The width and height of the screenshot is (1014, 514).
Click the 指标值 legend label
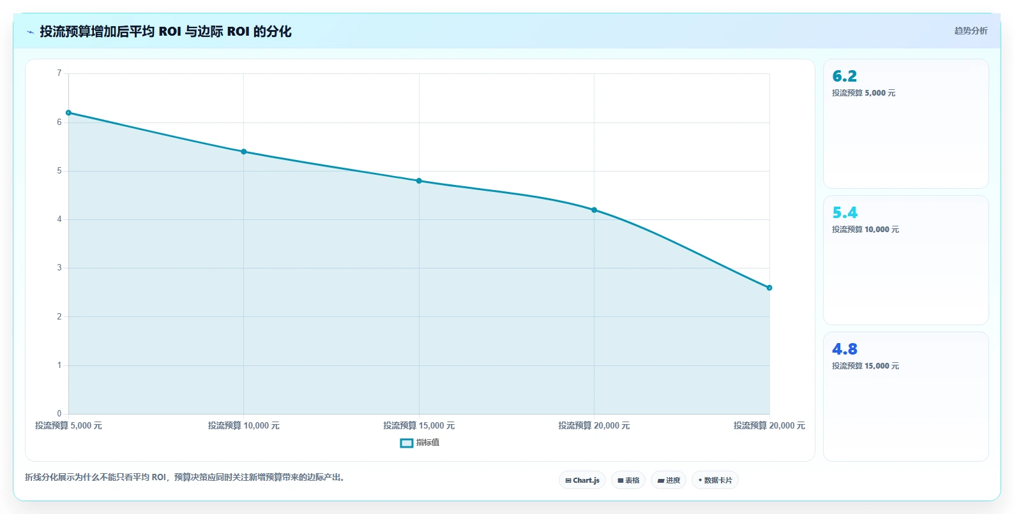[x=428, y=443]
